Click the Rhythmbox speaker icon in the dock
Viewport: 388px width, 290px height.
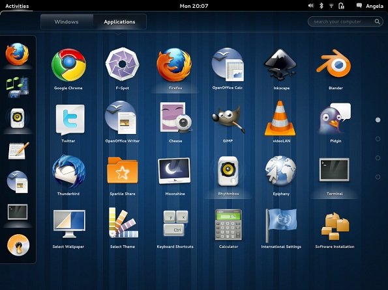18,118
